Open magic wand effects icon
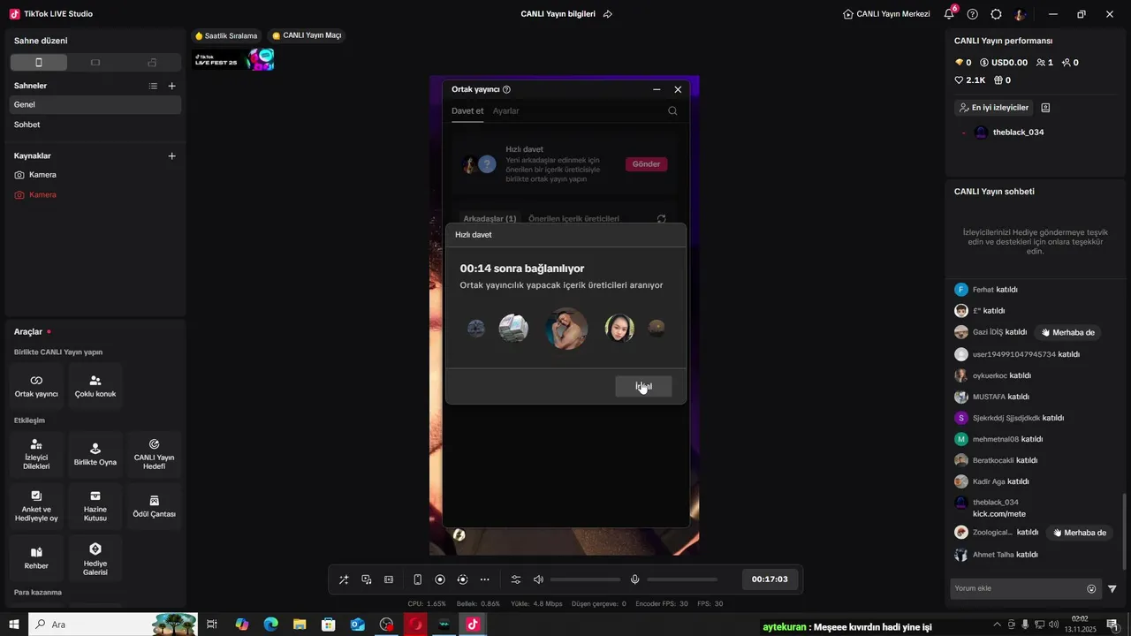Image resolution: width=1131 pixels, height=636 pixels. [x=344, y=579]
